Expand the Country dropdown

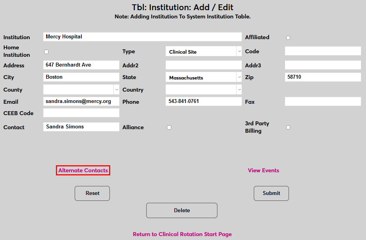pos(203,90)
